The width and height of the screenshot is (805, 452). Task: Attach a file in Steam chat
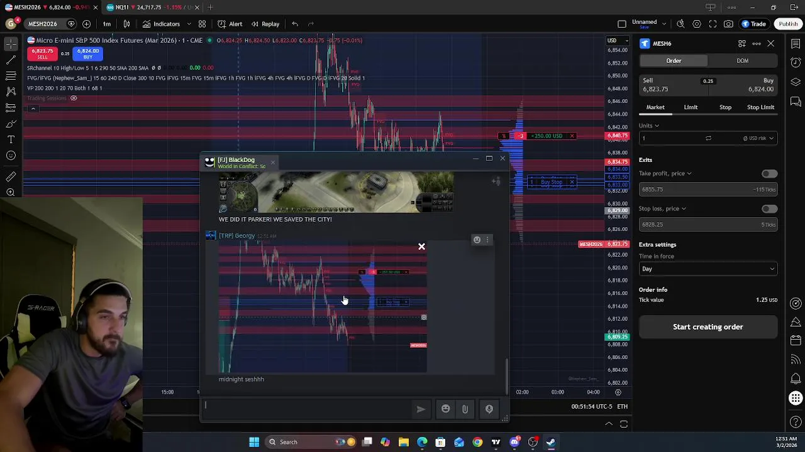tap(465, 409)
